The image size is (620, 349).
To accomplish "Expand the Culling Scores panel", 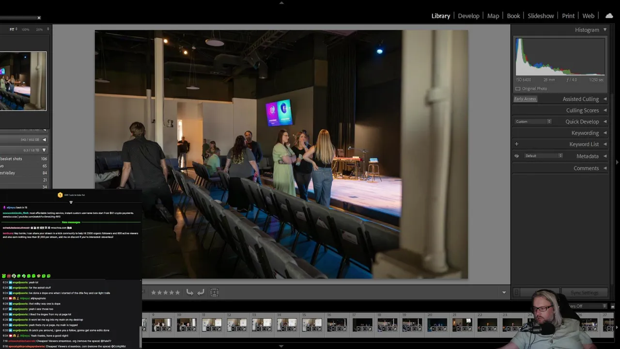I will 604,111.
